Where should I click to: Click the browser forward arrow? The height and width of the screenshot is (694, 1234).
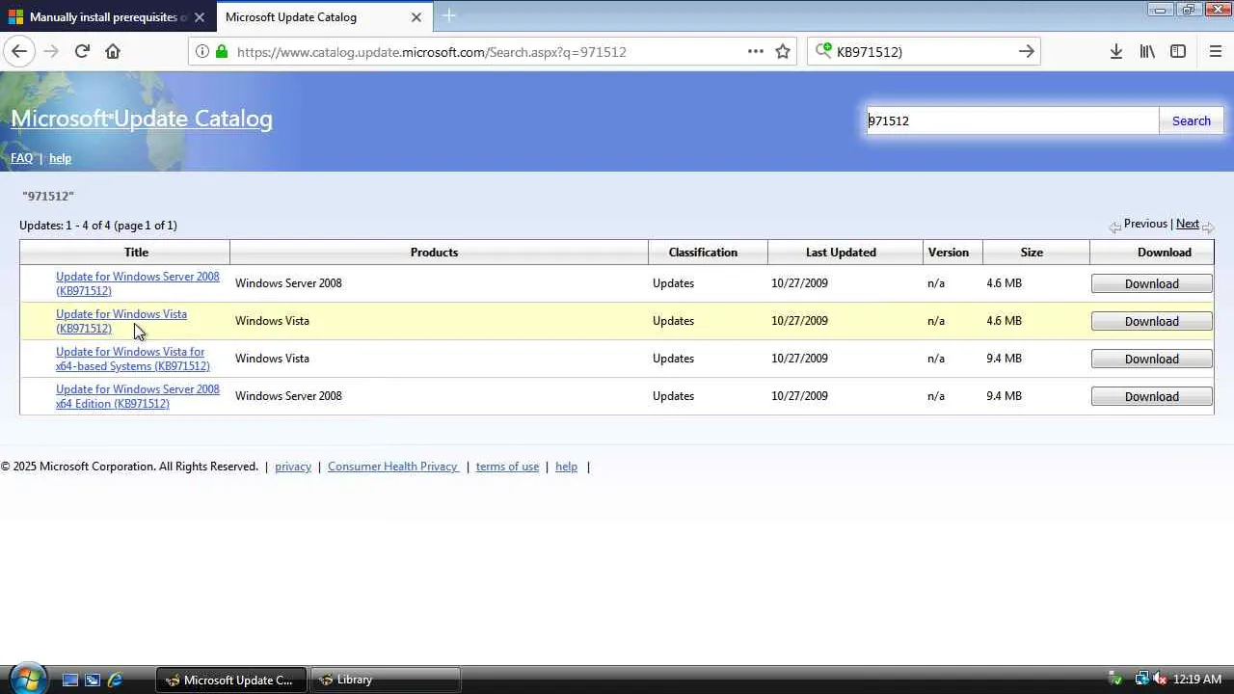coord(51,51)
